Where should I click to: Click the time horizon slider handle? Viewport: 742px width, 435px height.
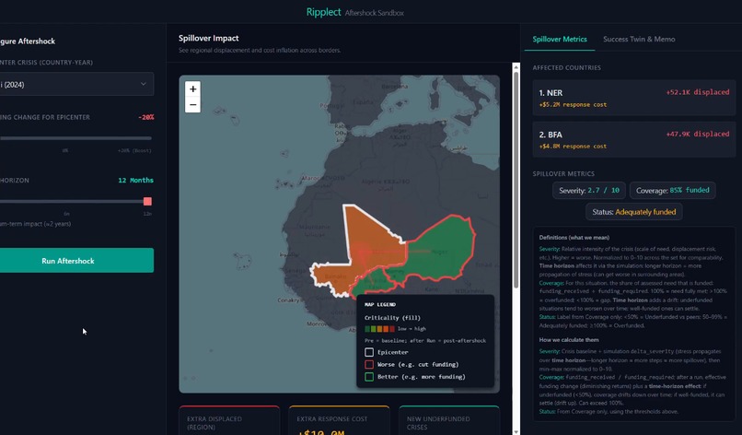[147, 202]
